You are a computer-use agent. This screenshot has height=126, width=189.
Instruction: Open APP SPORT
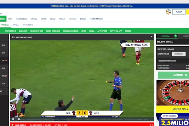[102, 31]
